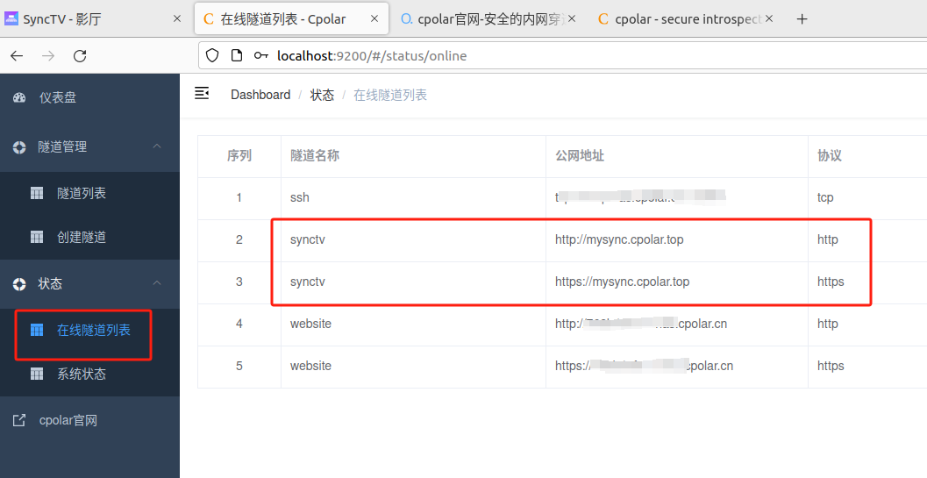The width and height of the screenshot is (927, 478).
Task: Click sequence number 5 cell
Action: click(239, 366)
